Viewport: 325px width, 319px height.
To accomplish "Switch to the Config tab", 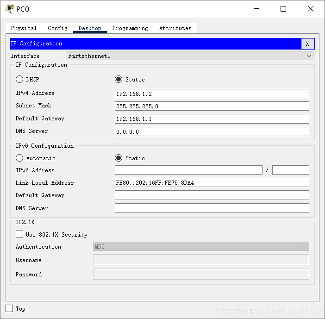I will (x=57, y=28).
